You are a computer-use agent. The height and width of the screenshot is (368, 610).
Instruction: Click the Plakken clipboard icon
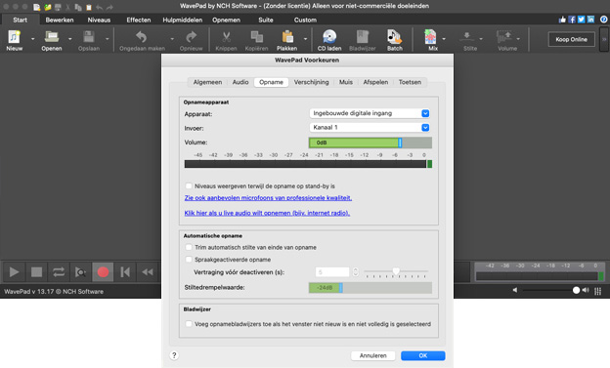287,37
